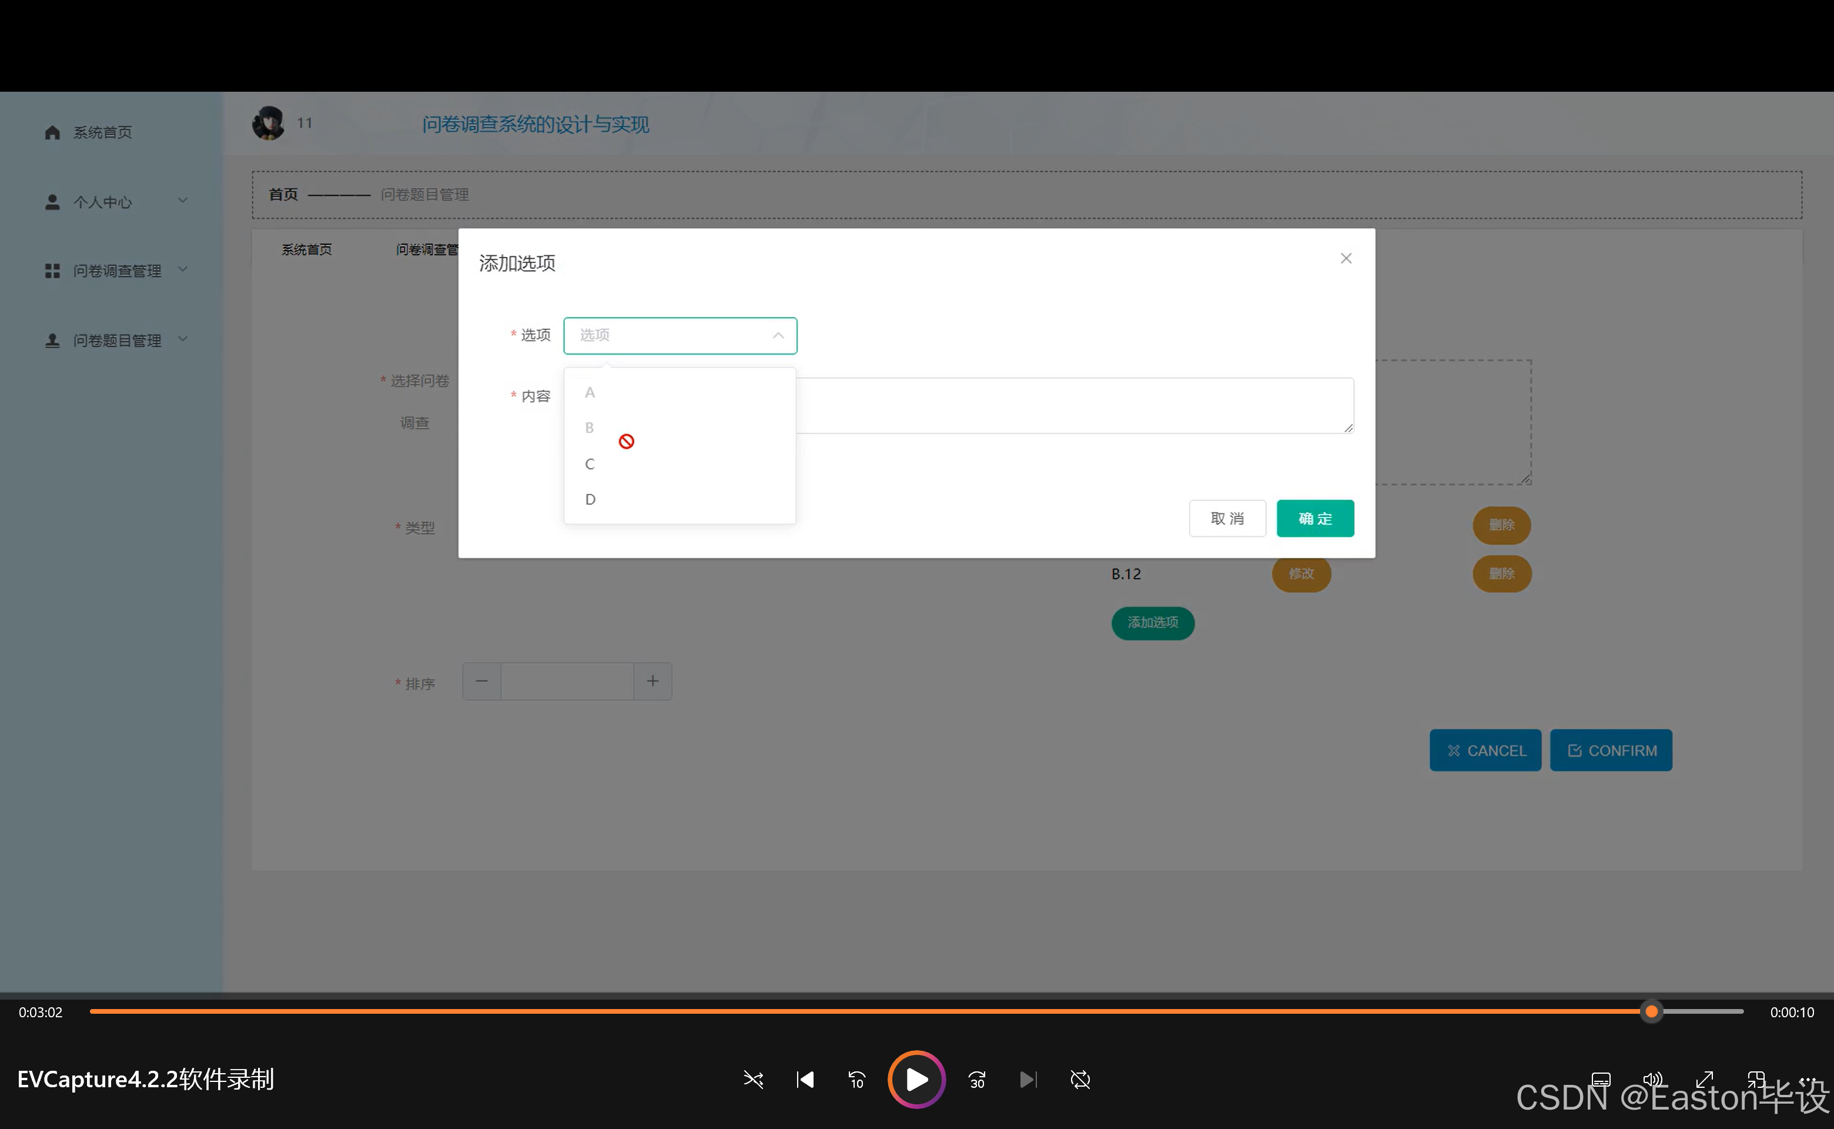Click the video progress slider handle

tap(1651, 1012)
